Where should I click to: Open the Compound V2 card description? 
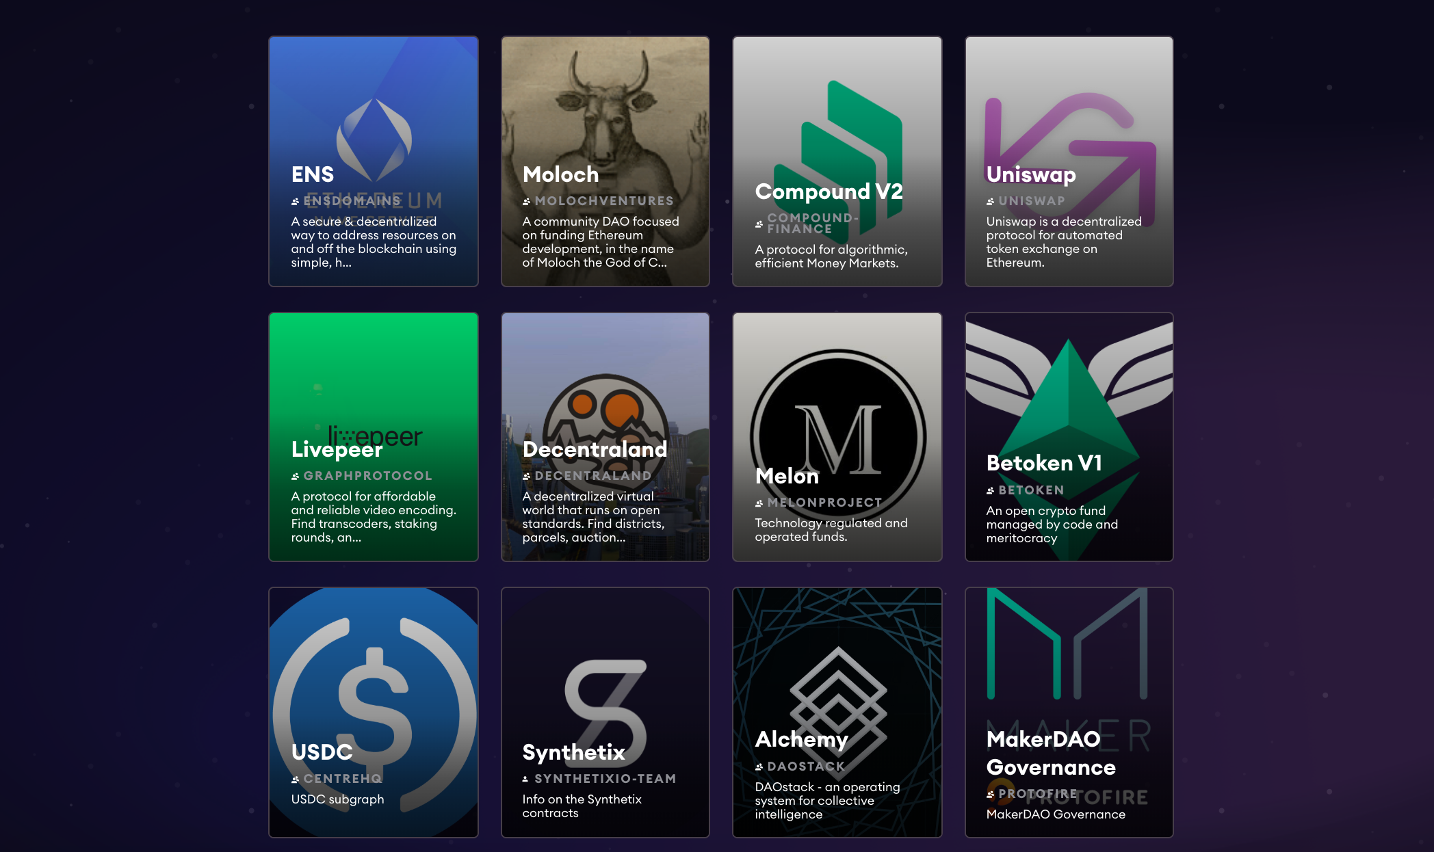click(x=831, y=256)
